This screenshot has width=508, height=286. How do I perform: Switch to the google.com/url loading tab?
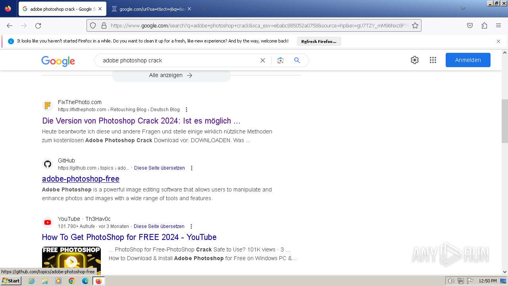click(152, 9)
